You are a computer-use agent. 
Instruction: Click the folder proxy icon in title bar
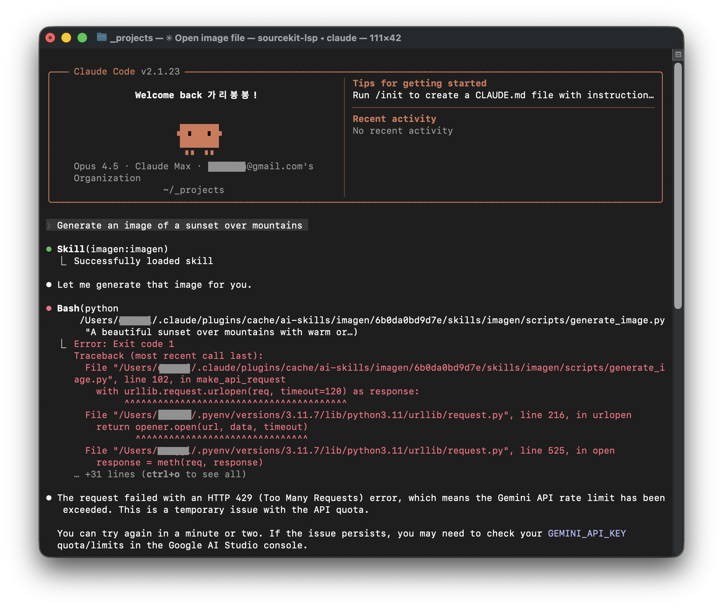point(101,37)
